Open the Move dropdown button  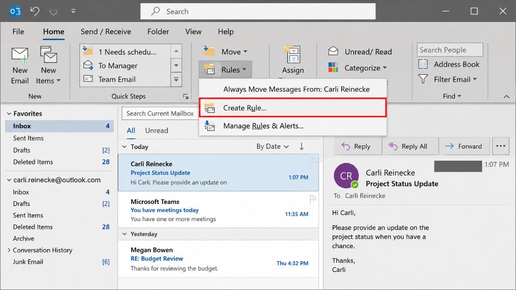[x=226, y=52]
